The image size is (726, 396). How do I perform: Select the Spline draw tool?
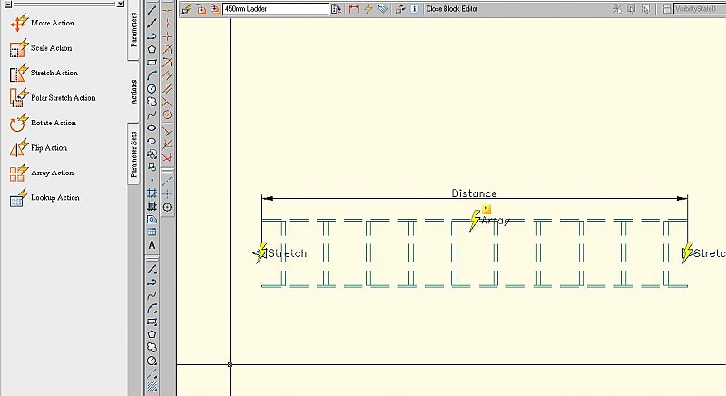click(152, 114)
